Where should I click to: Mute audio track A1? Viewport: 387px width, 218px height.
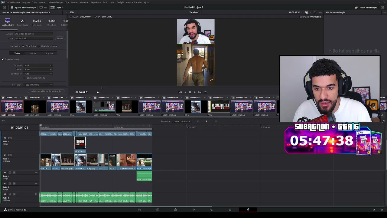[14, 173]
